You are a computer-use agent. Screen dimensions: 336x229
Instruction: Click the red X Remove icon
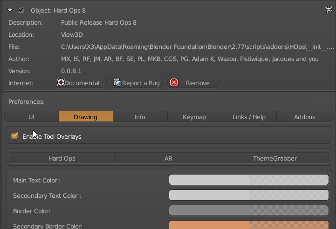pos(174,82)
